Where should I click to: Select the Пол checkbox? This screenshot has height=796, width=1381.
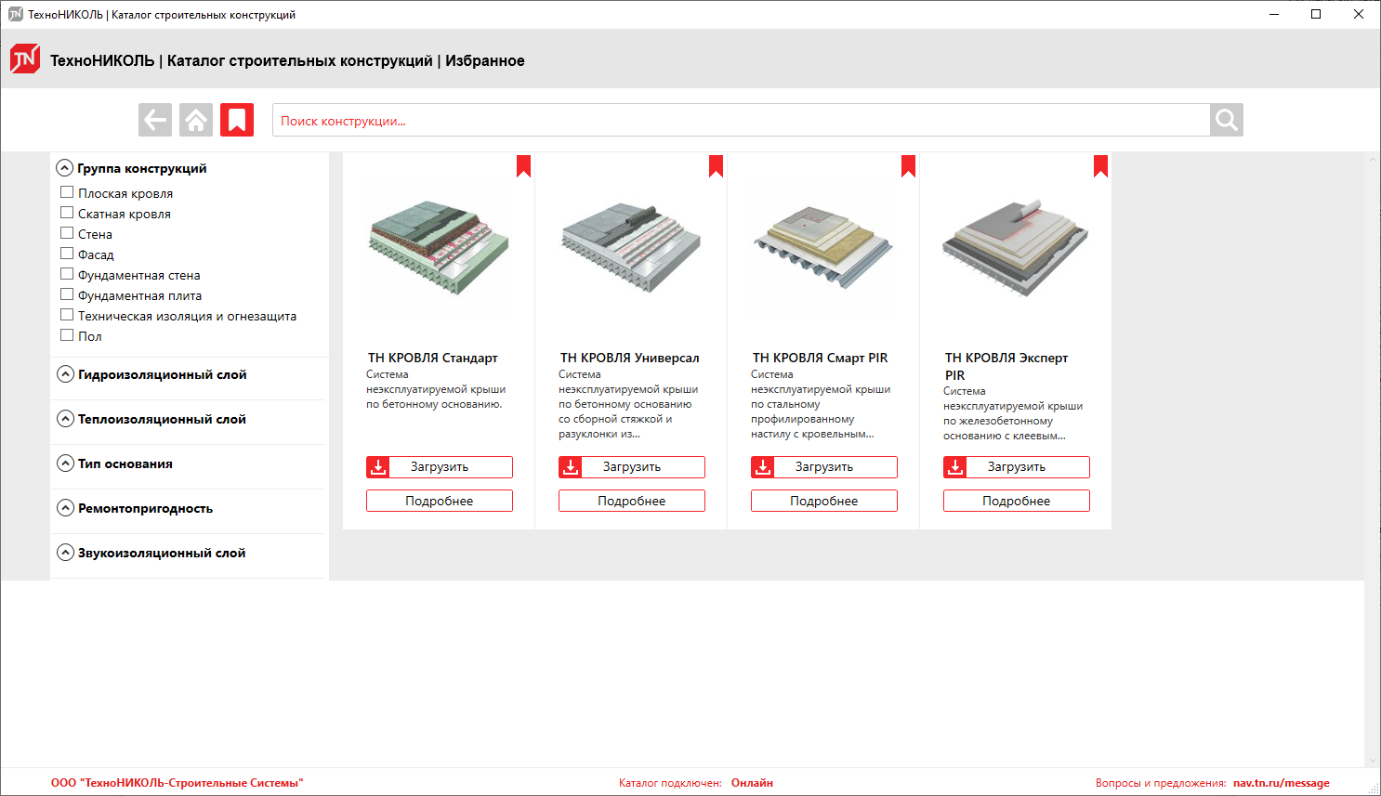tap(67, 335)
